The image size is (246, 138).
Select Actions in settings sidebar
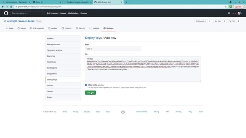click(63, 85)
